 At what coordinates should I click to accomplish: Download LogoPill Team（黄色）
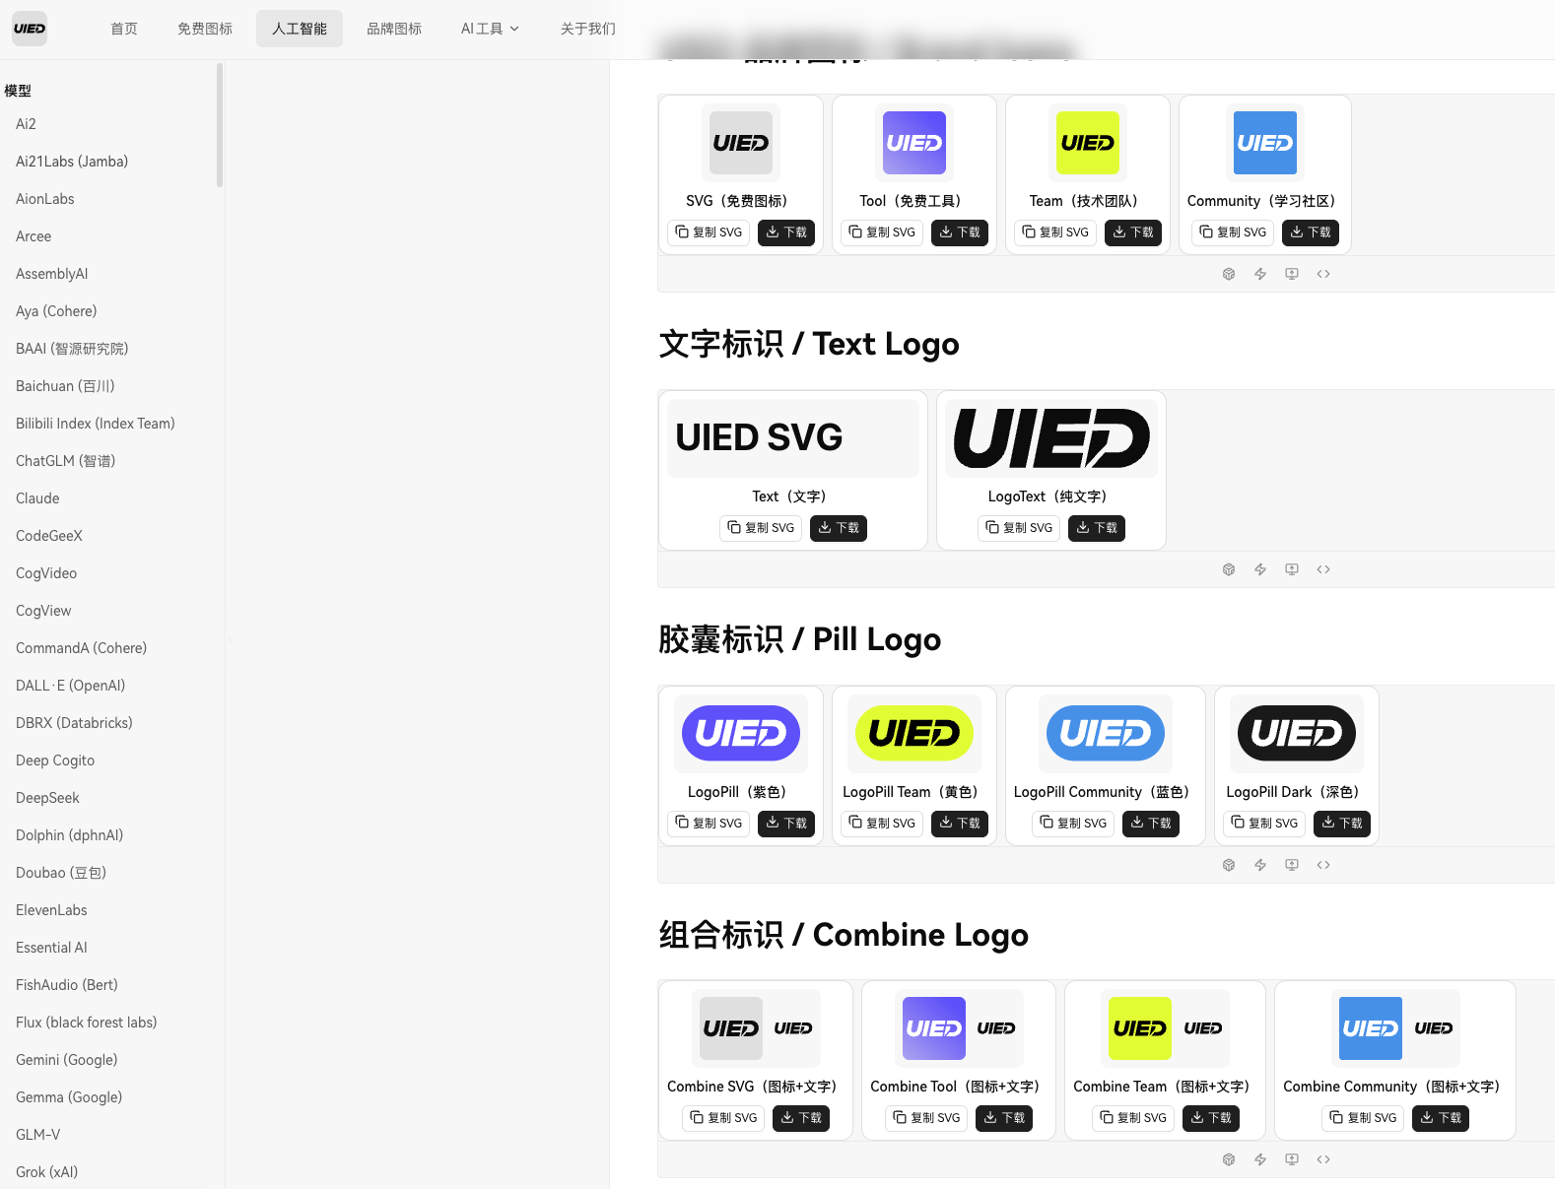point(960,824)
